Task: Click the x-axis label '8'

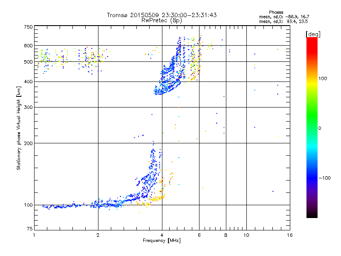Action: click(226, 235)
